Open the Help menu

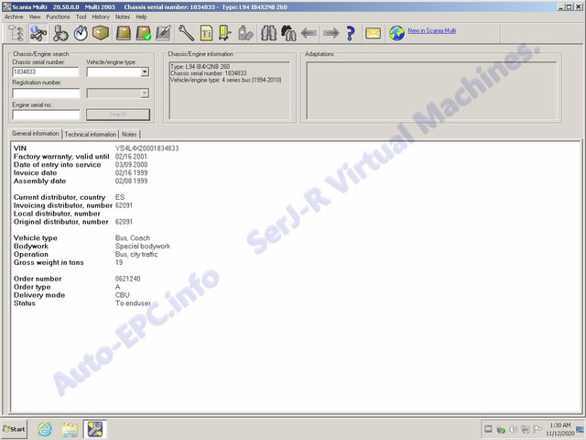click(141, 16)
